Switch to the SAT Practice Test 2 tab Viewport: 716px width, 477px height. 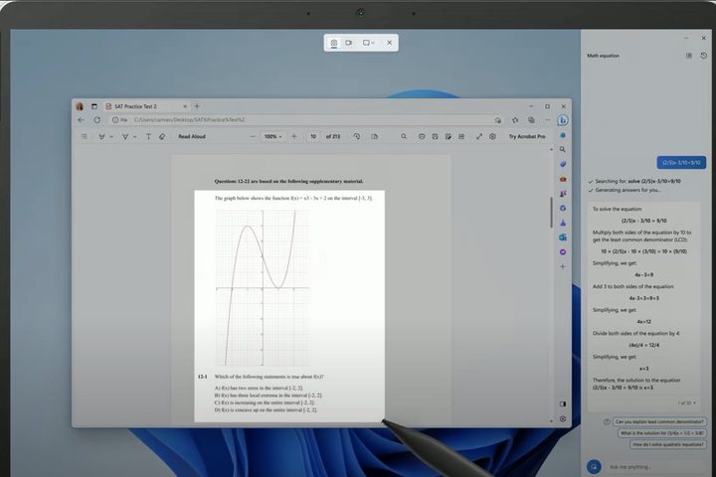(x=135, y=106)
